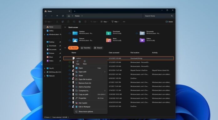The image size is (218, 120).
Task: Expand This PC in navigation pane
Action: (x=44, y=68)
